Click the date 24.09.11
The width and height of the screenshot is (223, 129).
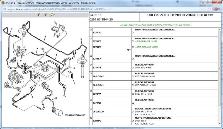(95, 15)
